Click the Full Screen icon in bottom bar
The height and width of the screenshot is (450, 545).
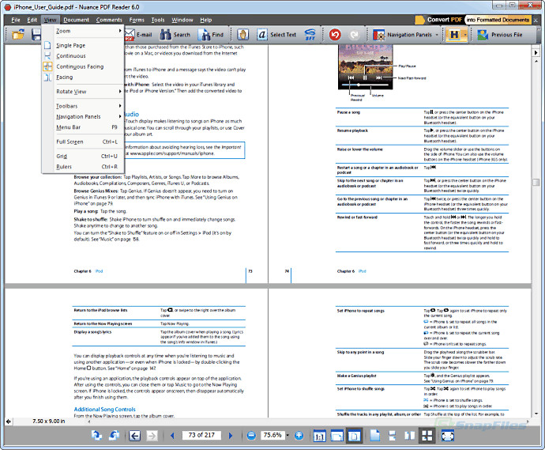tap(448, 436)
